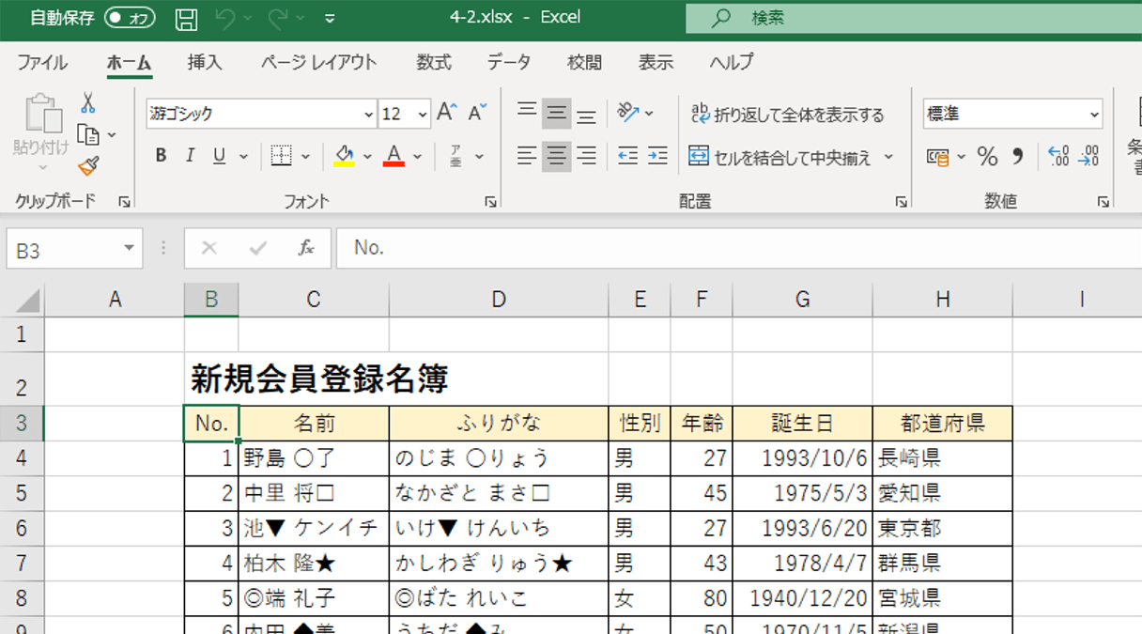The width and height of the screenshot is (1142, 634).
Task: Click the Insert Function fx icon
Action: [306, 248]
